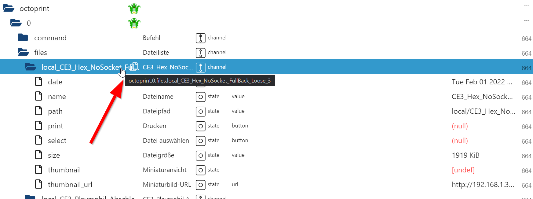
Task: Select the path file icon
Action: [38, 111]
